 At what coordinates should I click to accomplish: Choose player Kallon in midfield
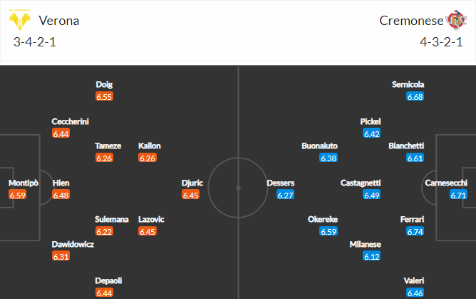click(150, 146)
